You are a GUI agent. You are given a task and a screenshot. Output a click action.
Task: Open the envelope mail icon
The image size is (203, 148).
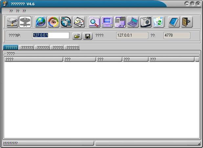pos(79,22)
